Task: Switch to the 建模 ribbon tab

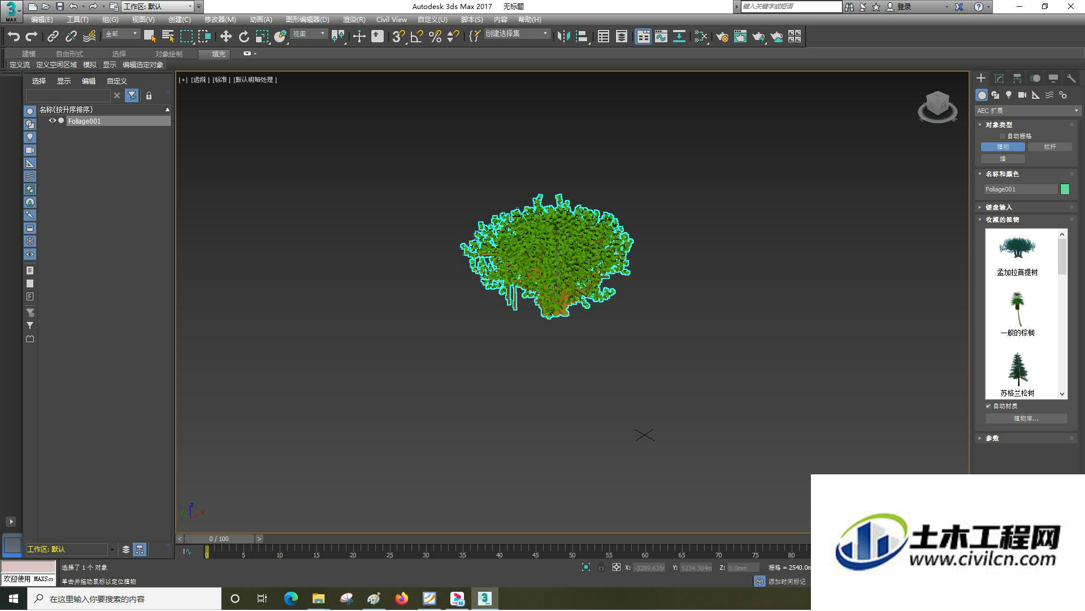Action: pyautogui.click(x=29, y=54)
